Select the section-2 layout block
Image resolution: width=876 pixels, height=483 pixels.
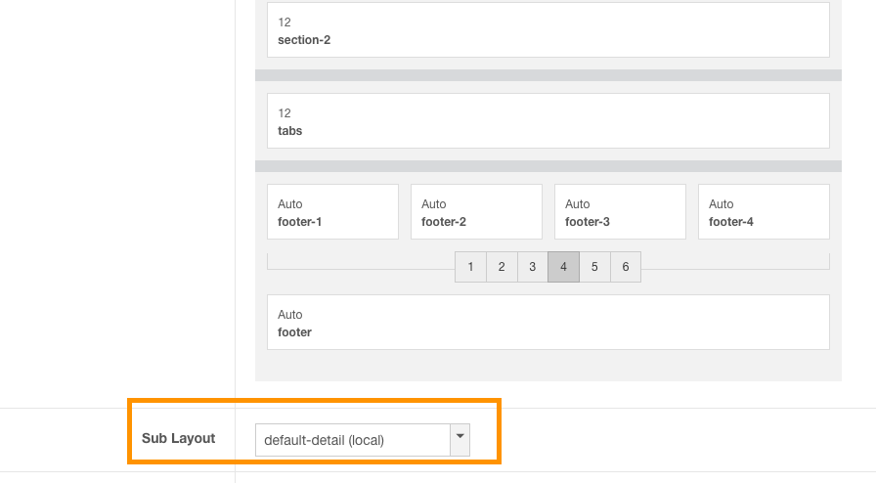pos(547,30)
